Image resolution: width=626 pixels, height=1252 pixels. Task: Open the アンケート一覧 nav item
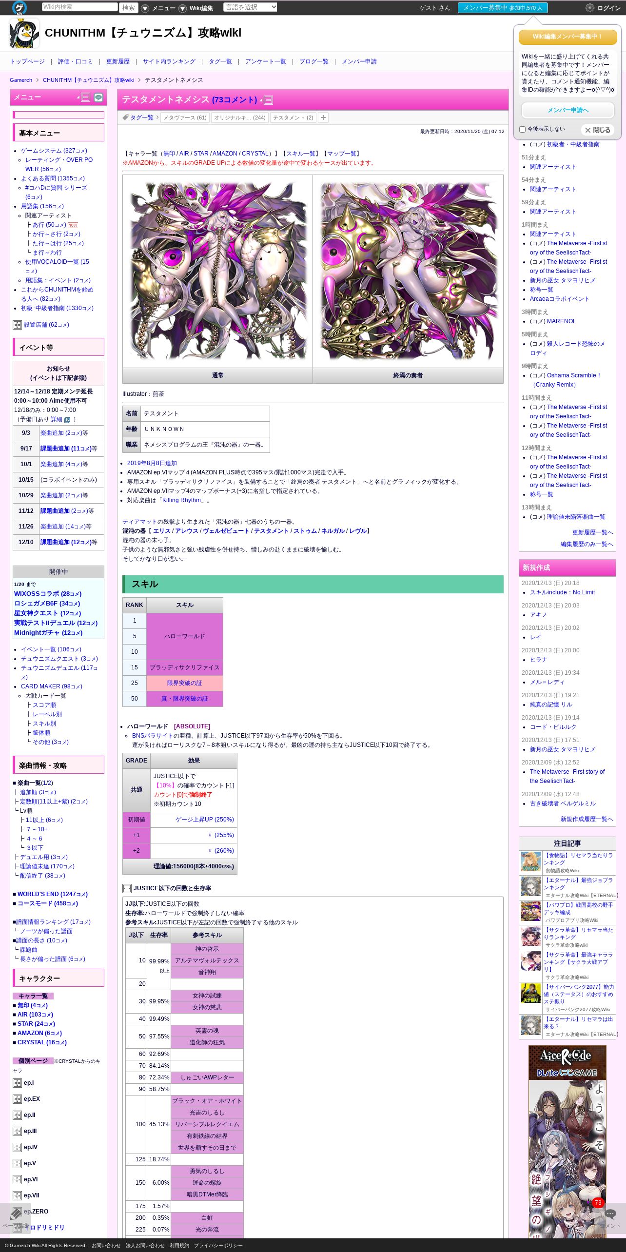(x=266, y=61)
